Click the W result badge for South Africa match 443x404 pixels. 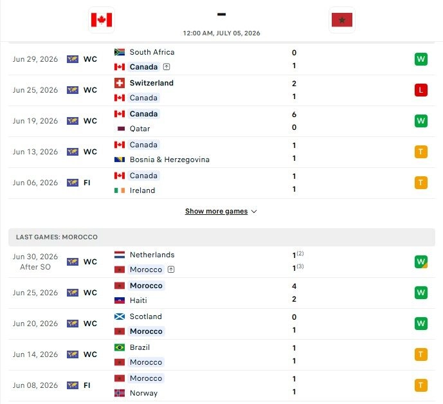420,59
